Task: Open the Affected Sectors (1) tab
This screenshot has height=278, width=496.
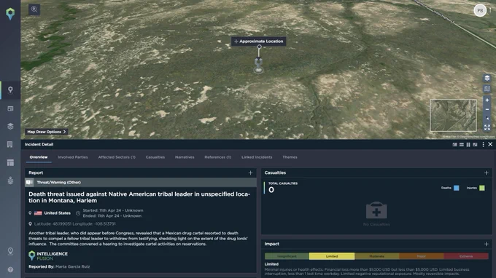Action: click(x=117, y=157)
